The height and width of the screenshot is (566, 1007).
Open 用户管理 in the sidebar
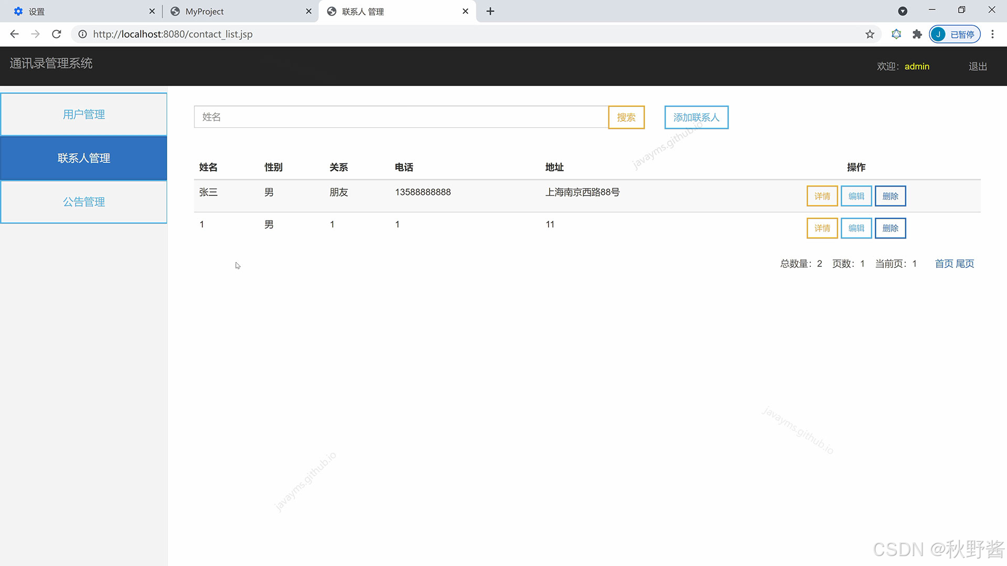[84, 114]
